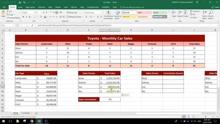Toggle align left
The width and height of the screenshot is (220, 124).
[51, 17]
